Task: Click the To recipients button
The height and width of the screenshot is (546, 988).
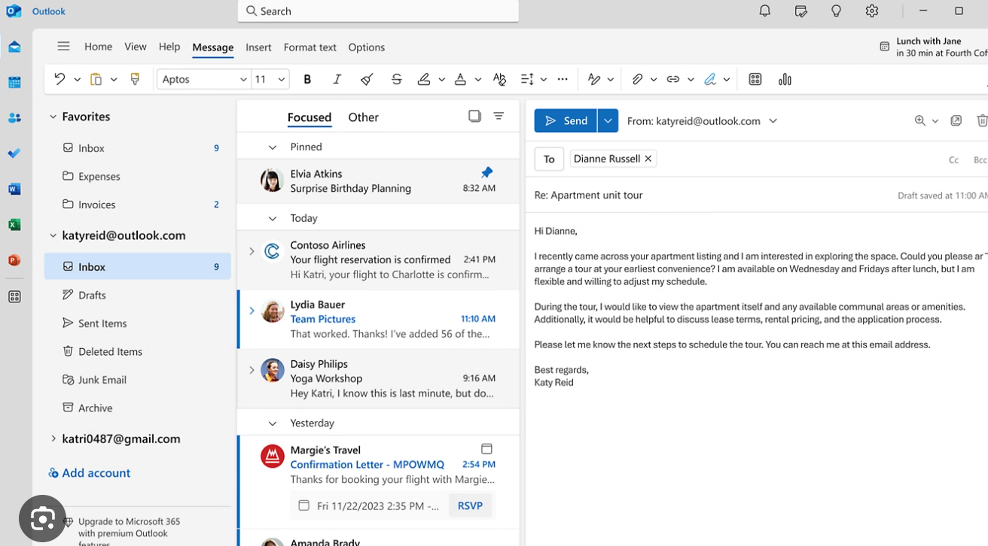Action: pyautogui.click(x=549, y=159)
